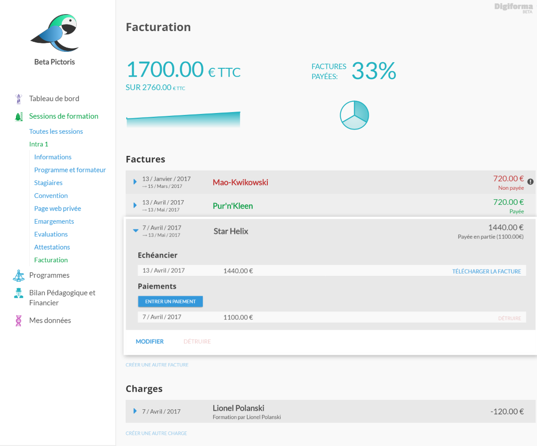
Task: Click the lighthouse icon beside Tableau de bord
Action: pos(18,99)
